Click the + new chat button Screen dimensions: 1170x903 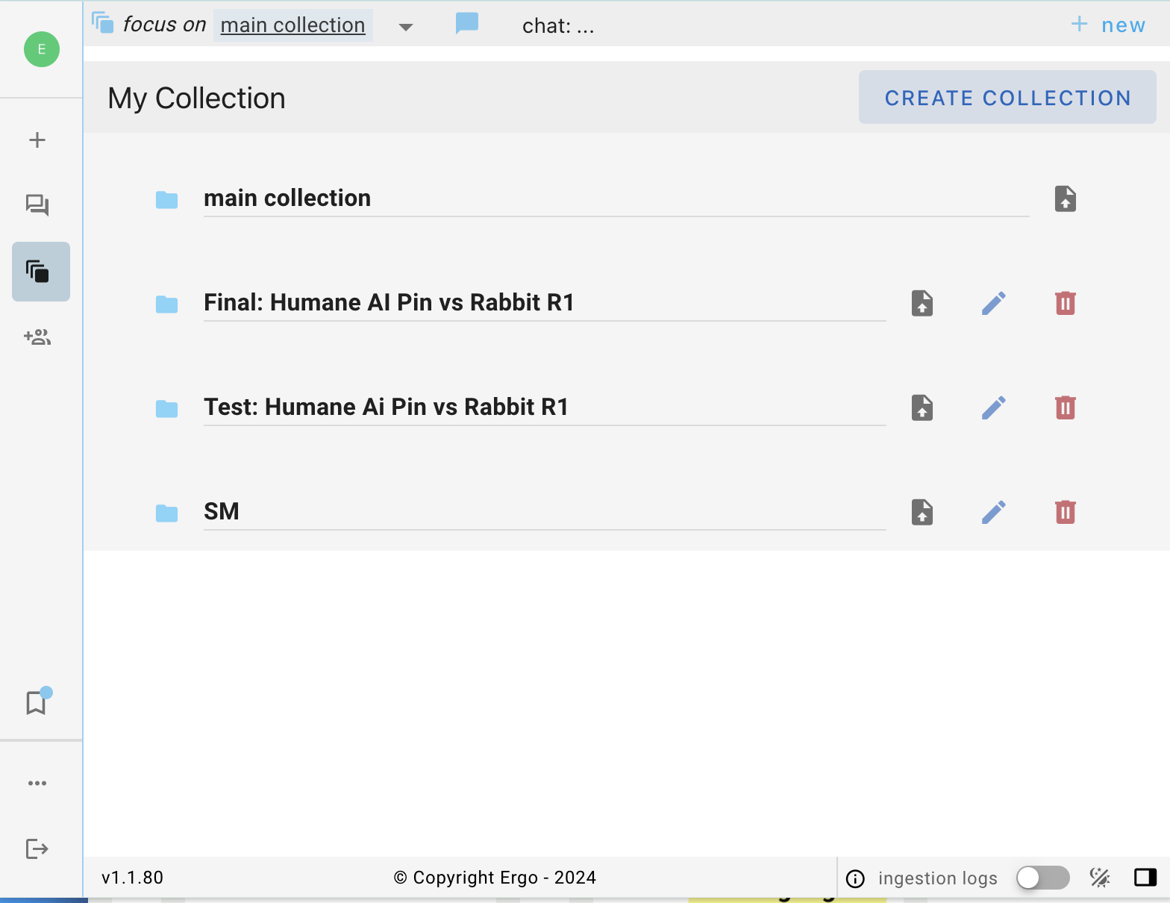coord(1108,25)
